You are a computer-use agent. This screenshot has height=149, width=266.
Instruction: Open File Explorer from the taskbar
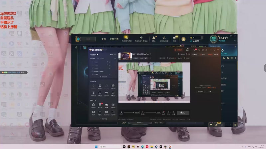pyautogui.click(x=152, y=146)
